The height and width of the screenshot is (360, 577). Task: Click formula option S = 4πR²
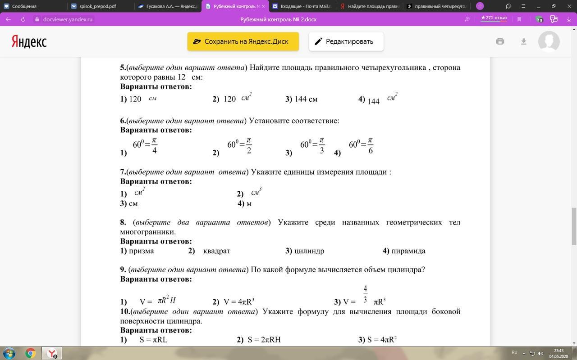(378, 339)
